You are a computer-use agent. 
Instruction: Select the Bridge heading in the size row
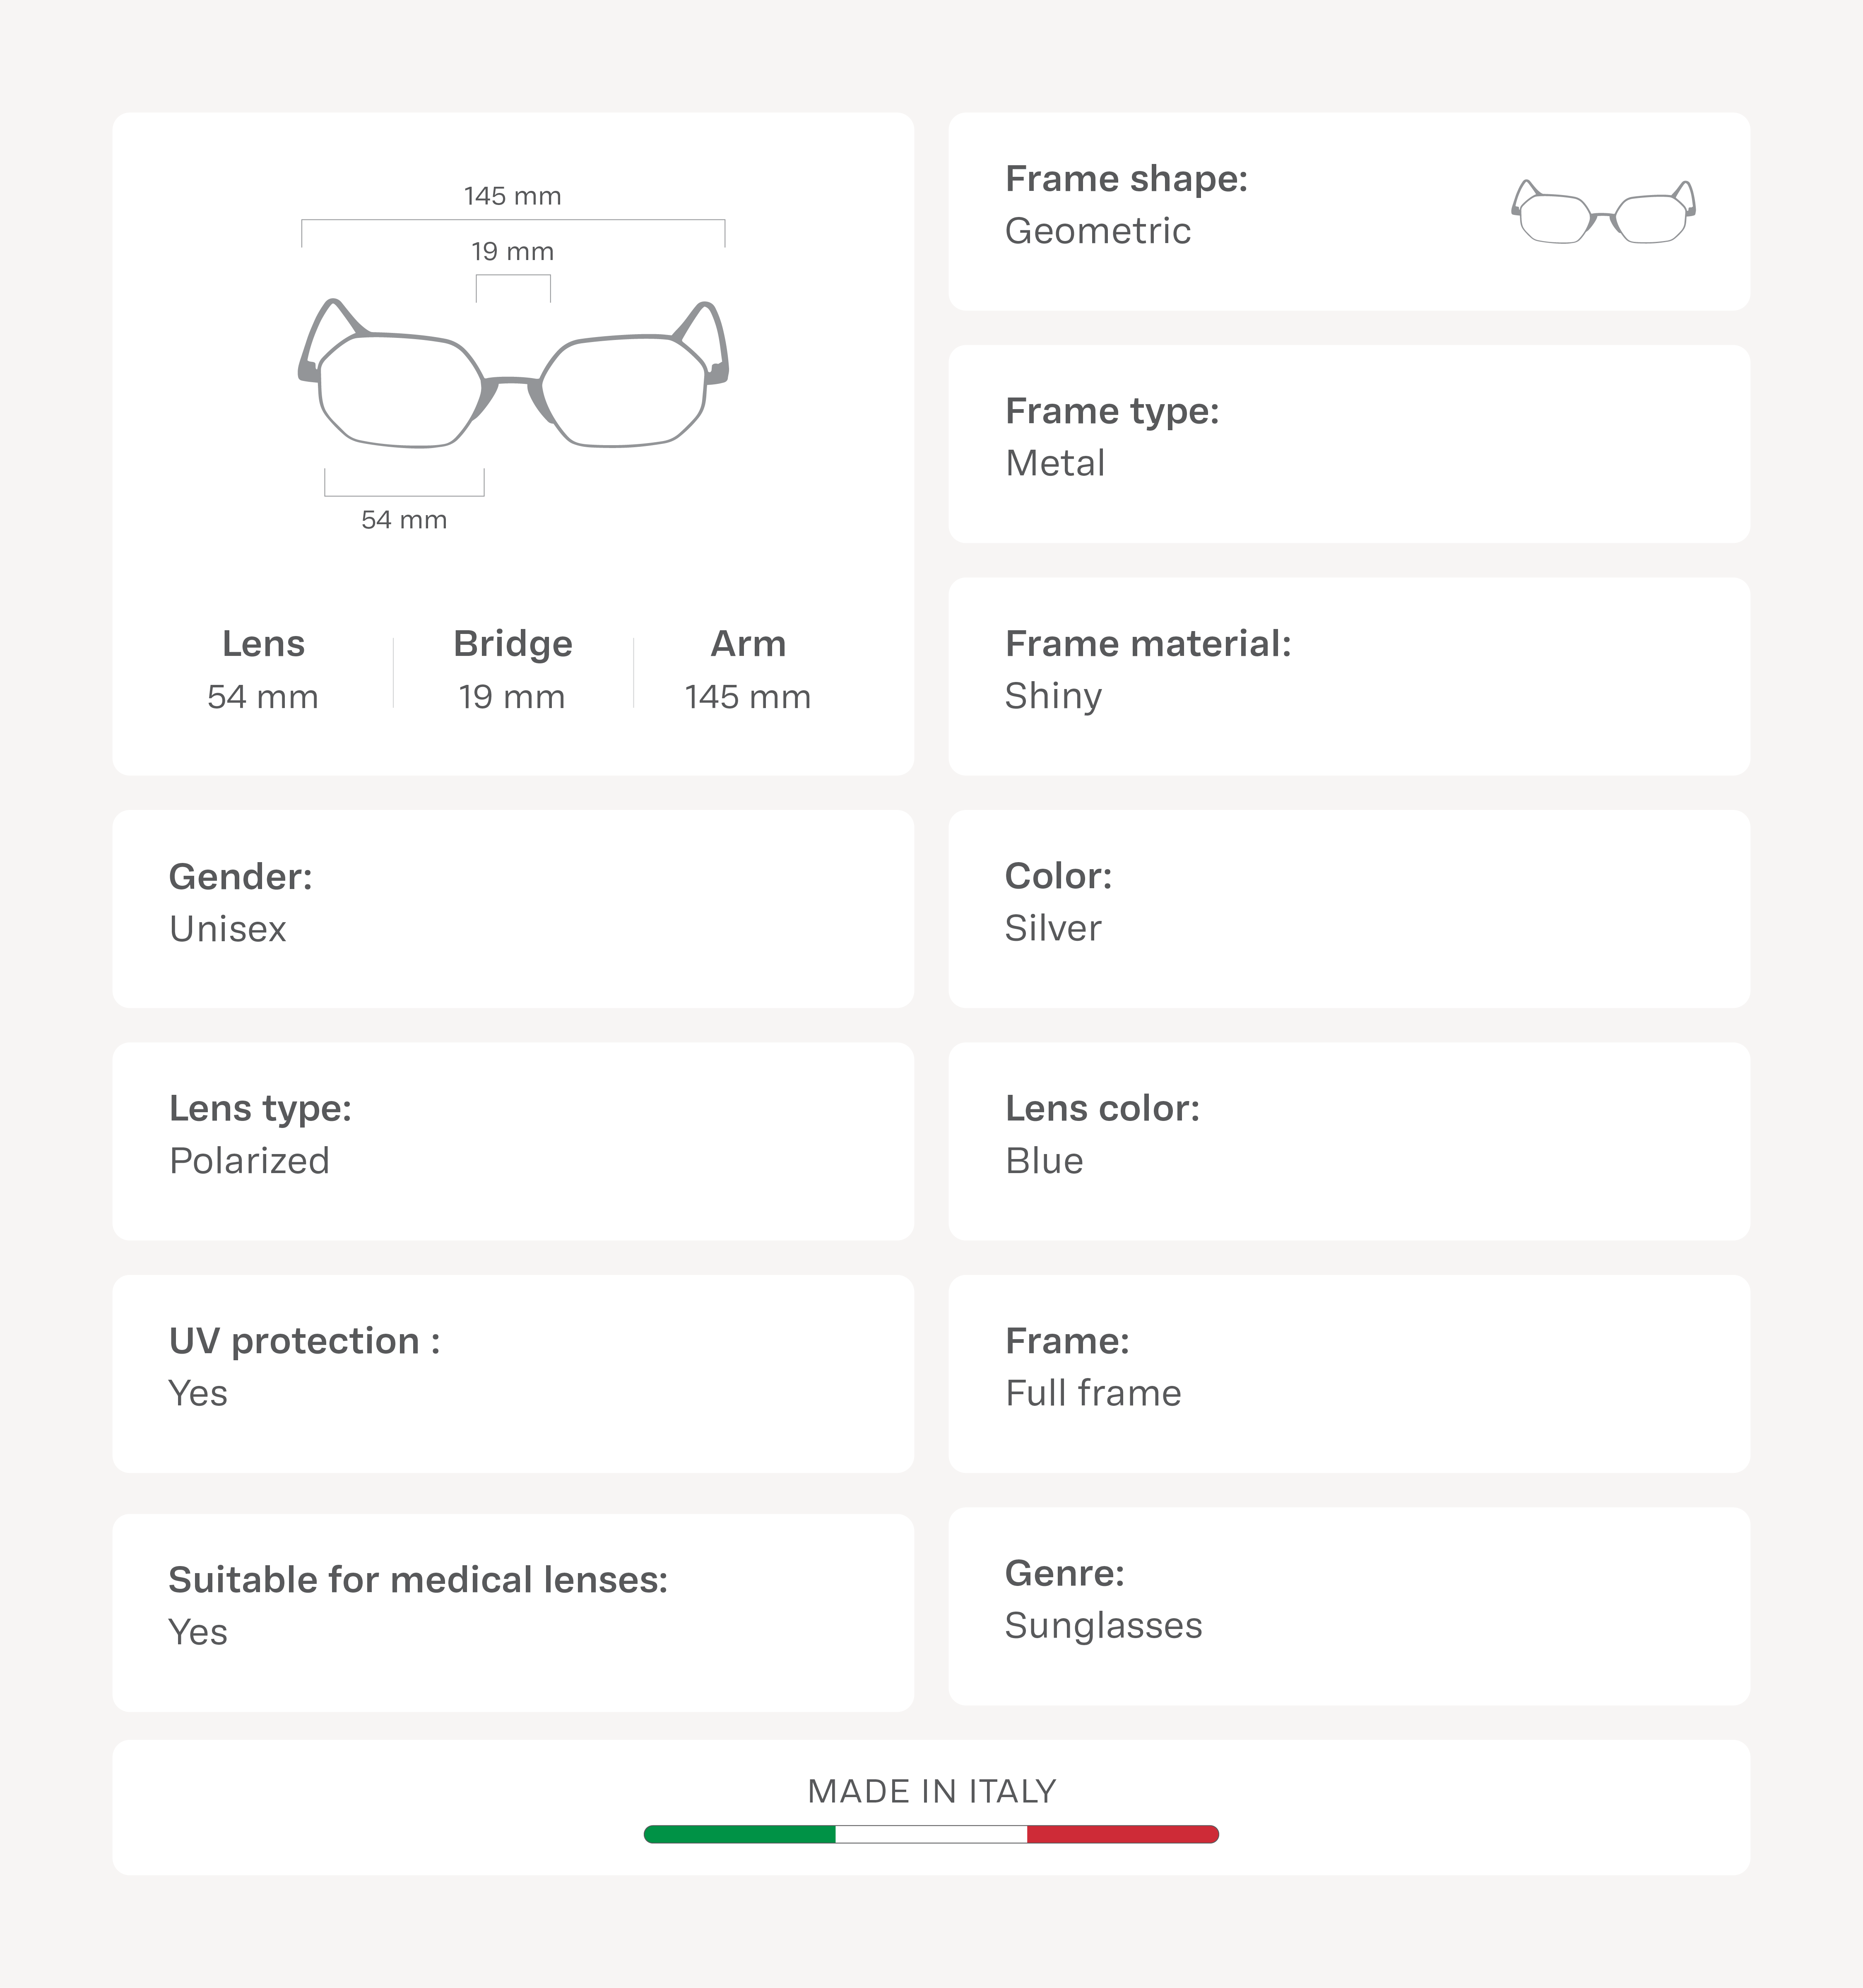[513, 644]
